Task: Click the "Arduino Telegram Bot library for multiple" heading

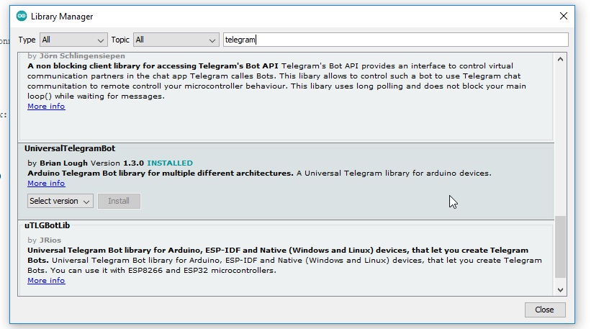Action: (161, 173)
